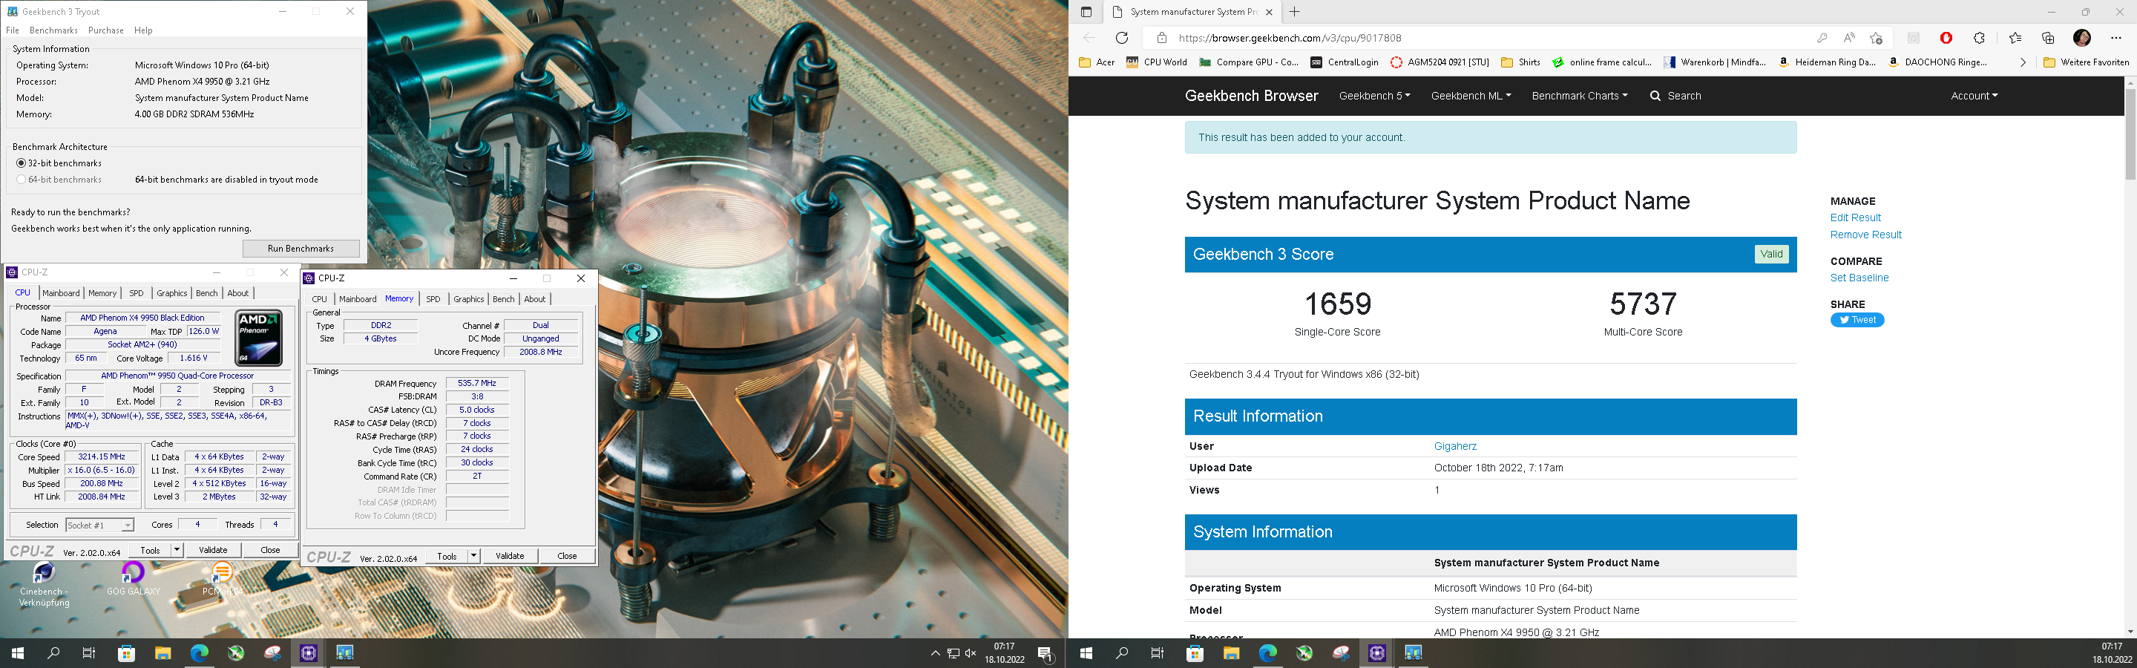The height and width of the screenshot is (668, 2137).
Task: Open the Gigaherz user link
Action: (x=1455, y=446)
